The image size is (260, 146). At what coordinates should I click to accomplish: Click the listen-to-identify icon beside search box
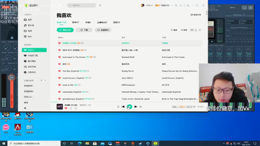pyautogui.click(x=100, y=5)
